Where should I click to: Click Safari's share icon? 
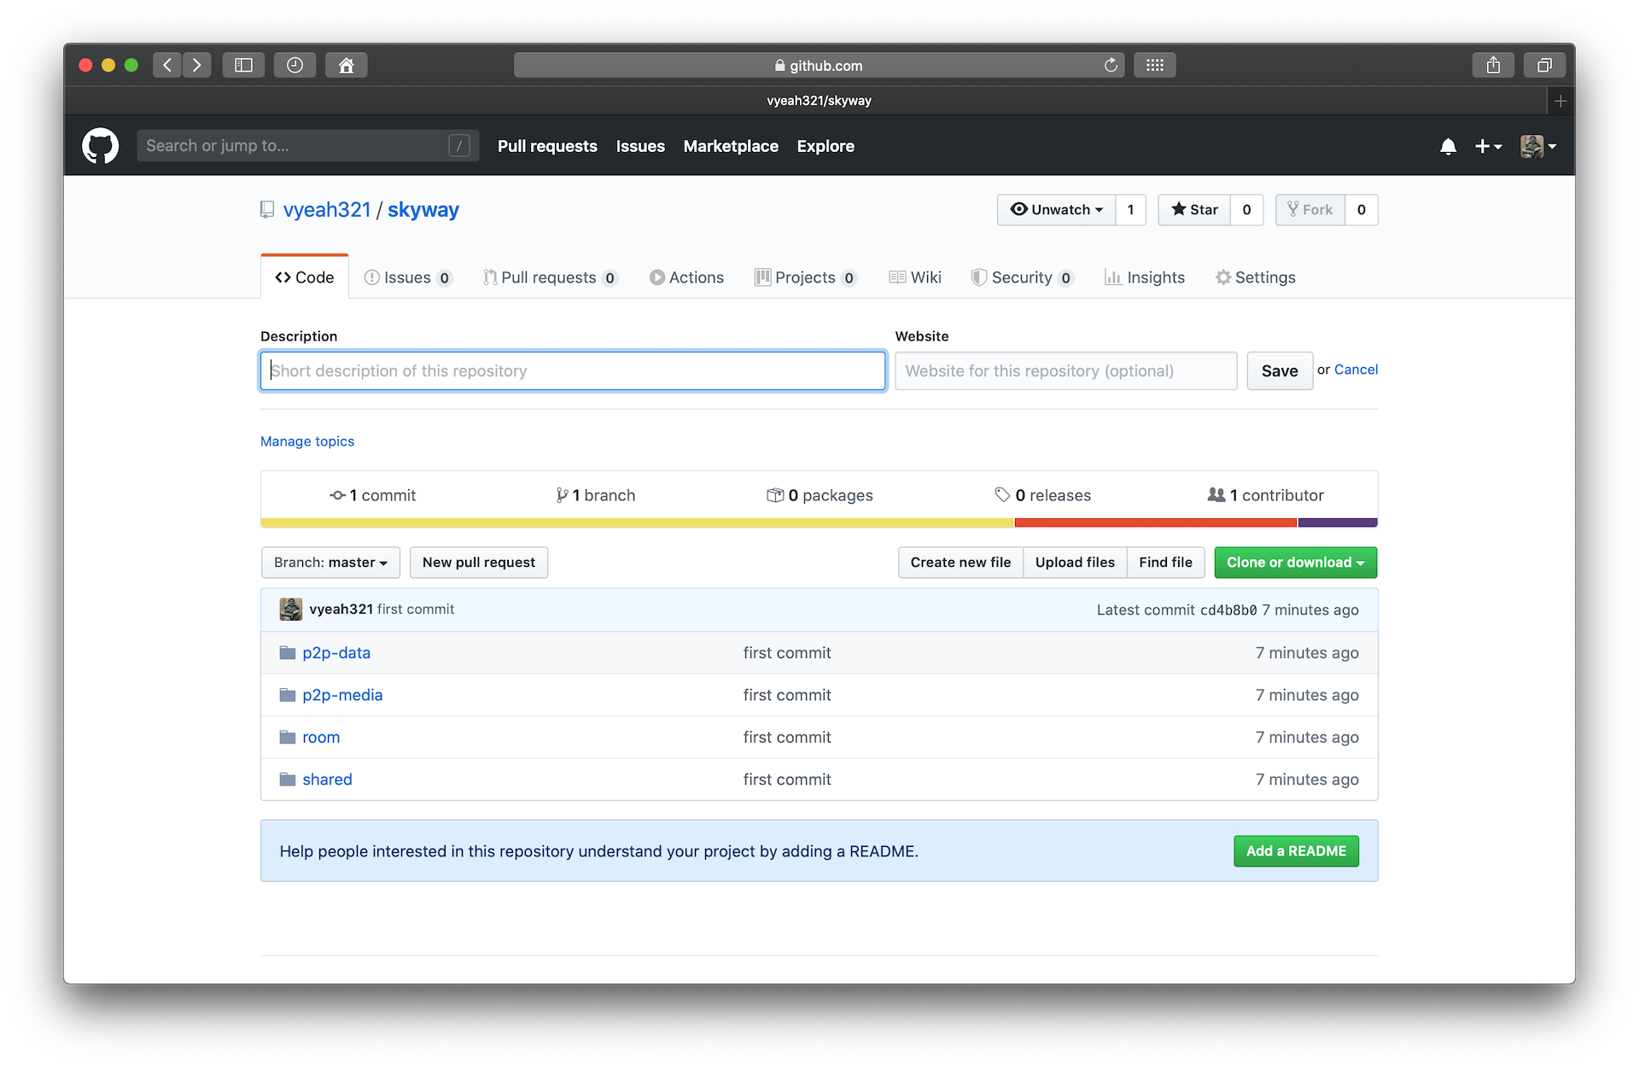coord(1492,65)
